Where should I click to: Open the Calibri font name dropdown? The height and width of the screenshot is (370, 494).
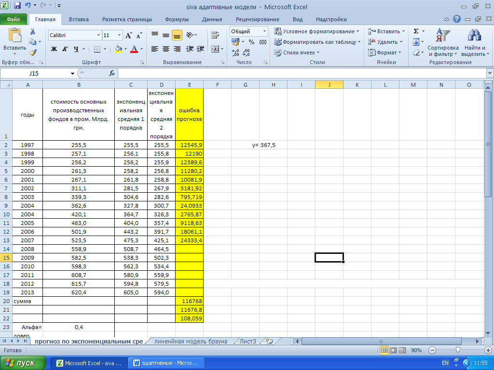point(98,36)
